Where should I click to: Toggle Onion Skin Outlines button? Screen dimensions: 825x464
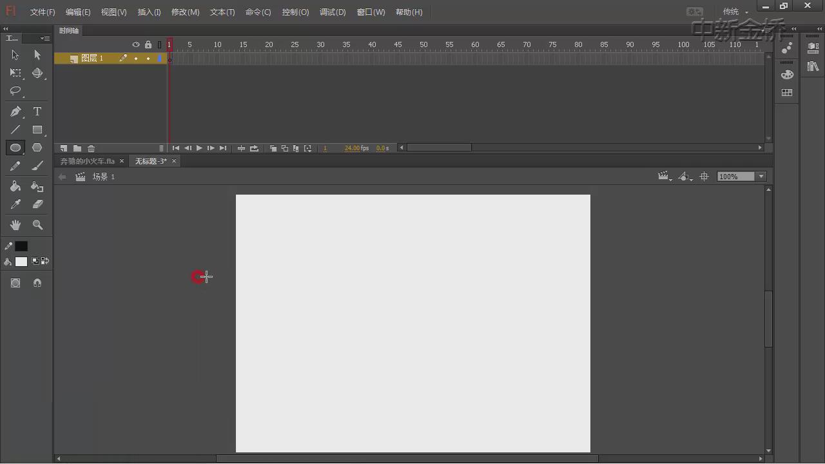coord(285,148)
